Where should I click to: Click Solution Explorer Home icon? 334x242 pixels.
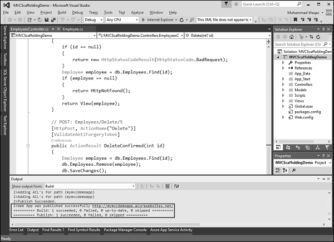tap(291, 37)
